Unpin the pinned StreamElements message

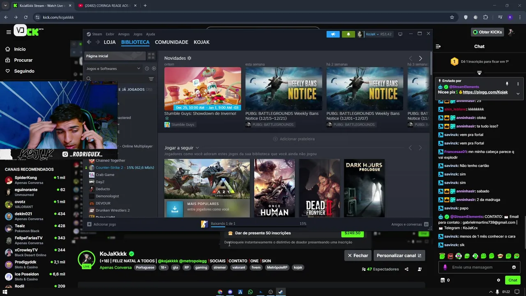pos(507,83)
